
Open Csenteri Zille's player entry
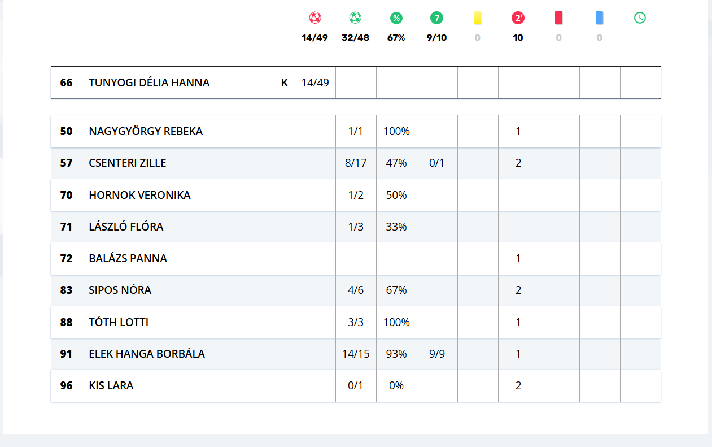pos(128,163)
